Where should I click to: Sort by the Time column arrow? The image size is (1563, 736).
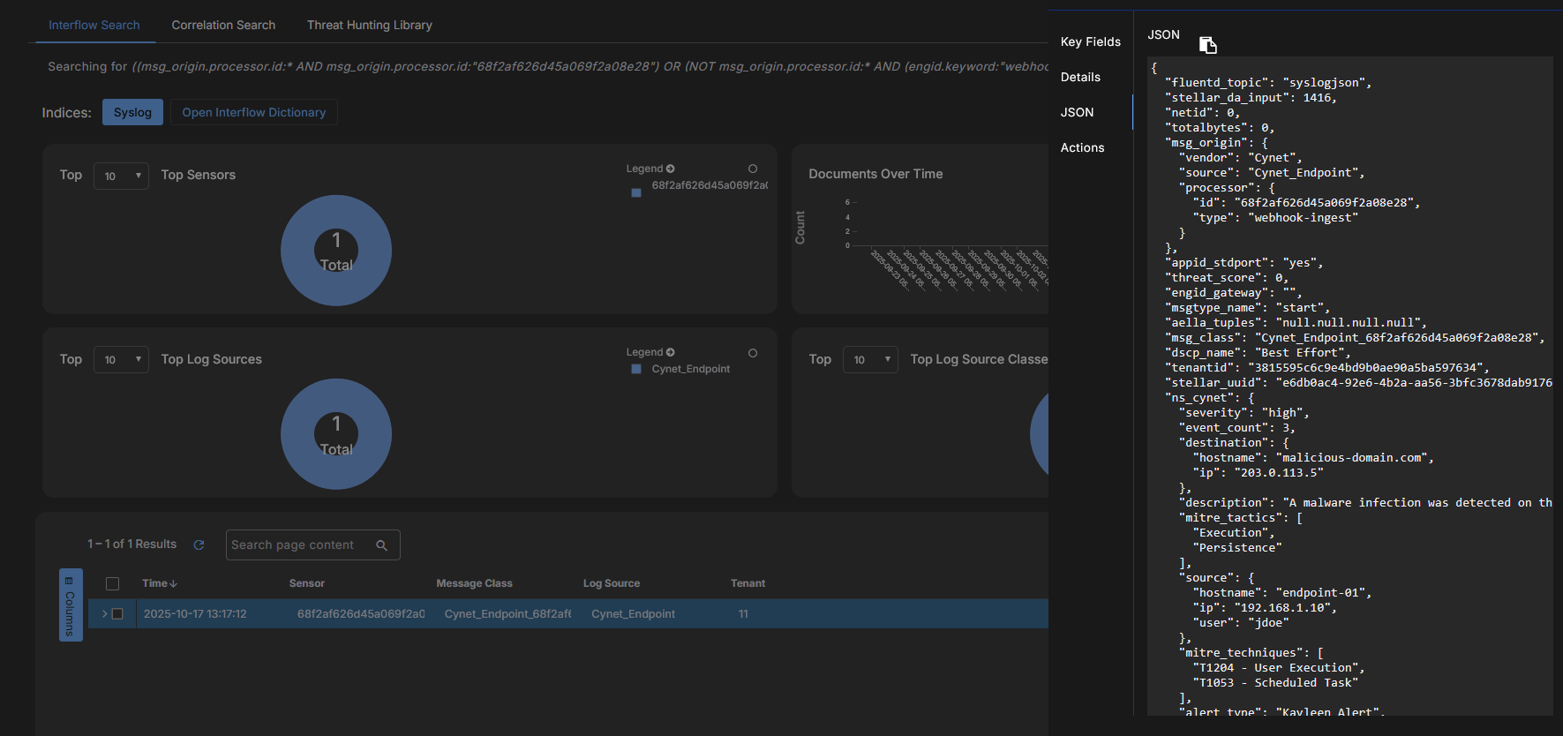click(x=174, y=583)
